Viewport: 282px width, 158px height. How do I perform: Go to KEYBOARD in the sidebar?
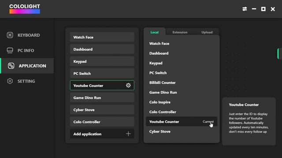[x=27, y=35]
